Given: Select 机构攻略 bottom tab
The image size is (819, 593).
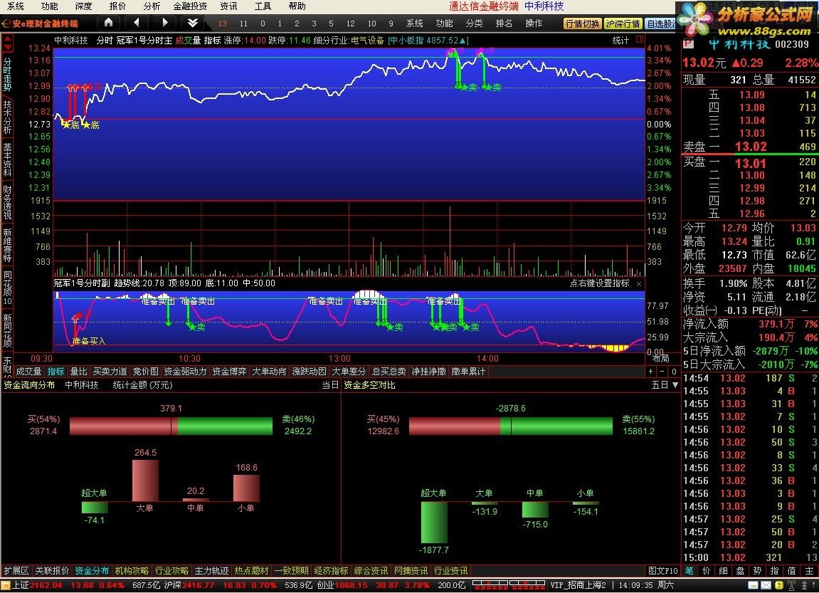Looking at the screenshot, I should tap(132, 571).
